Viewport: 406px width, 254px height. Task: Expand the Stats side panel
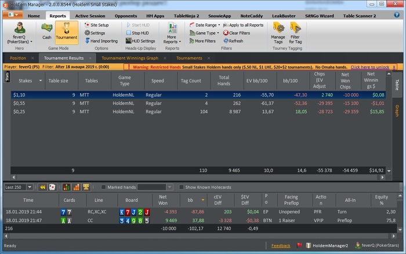click(x=7, y=77)
